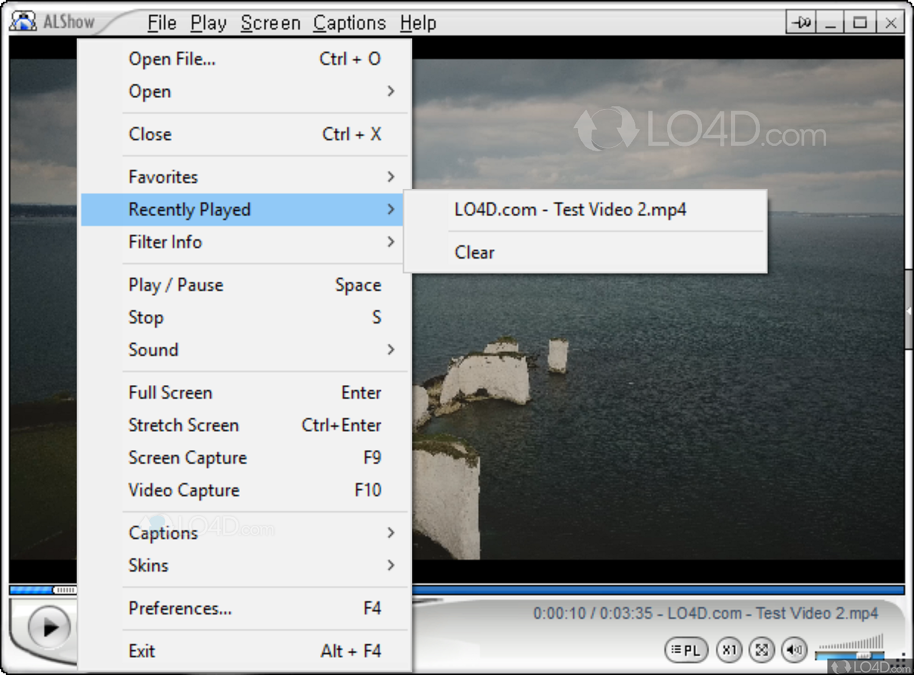Expand the Favorites submenu
This screenshot has width=914, height=675.
tap(244, 177)
